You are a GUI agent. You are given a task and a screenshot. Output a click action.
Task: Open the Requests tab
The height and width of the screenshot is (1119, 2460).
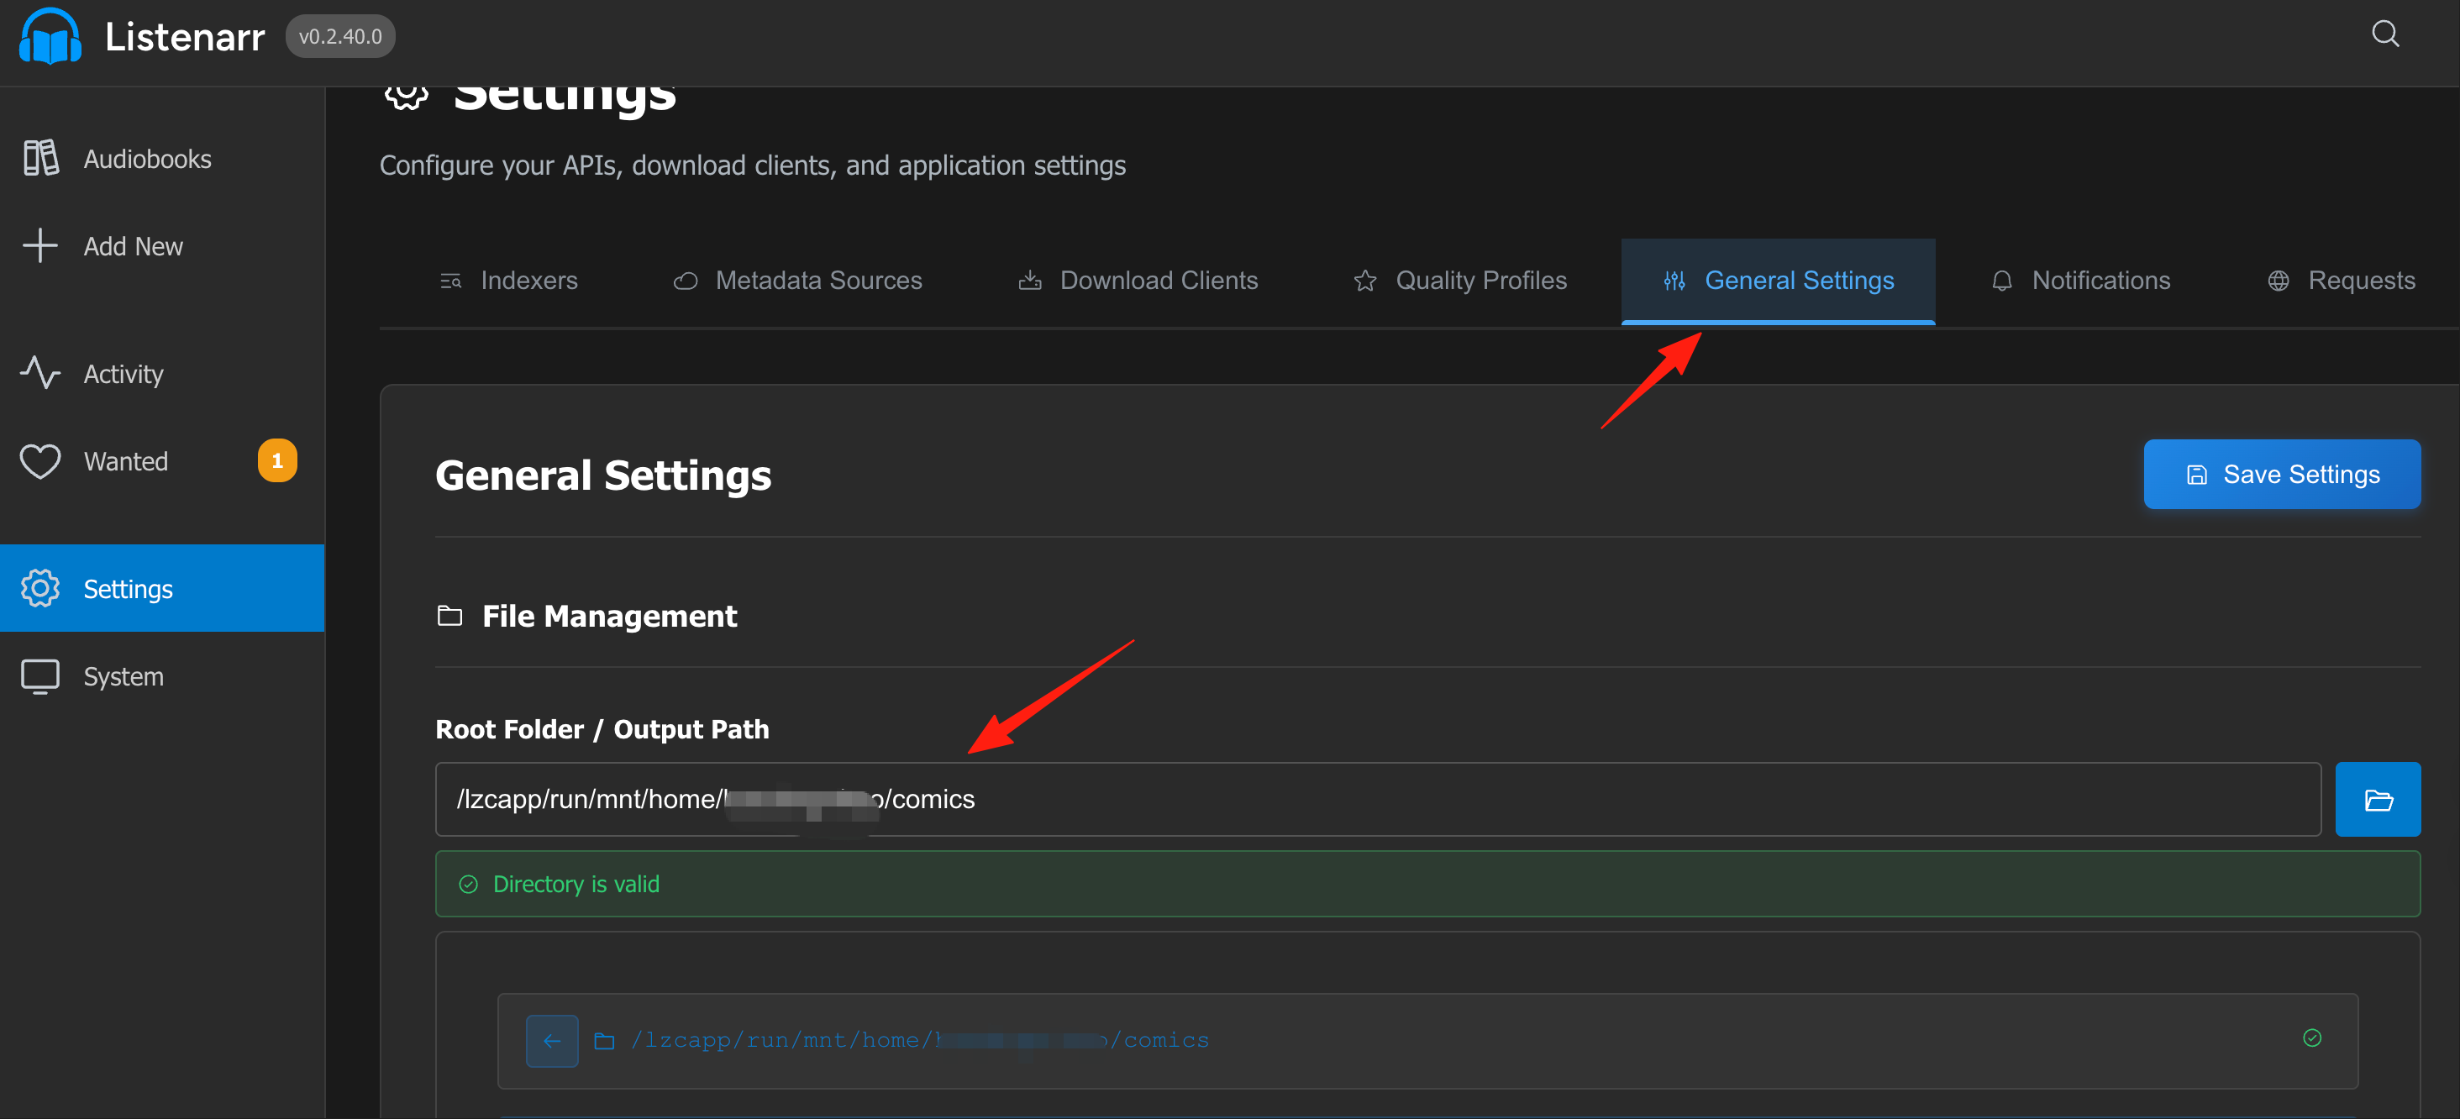(2342, 281)
